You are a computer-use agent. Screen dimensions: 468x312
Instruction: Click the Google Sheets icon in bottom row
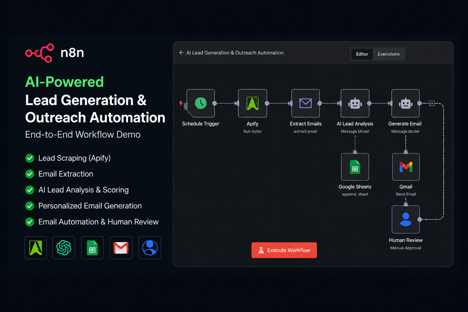[92, 248]
